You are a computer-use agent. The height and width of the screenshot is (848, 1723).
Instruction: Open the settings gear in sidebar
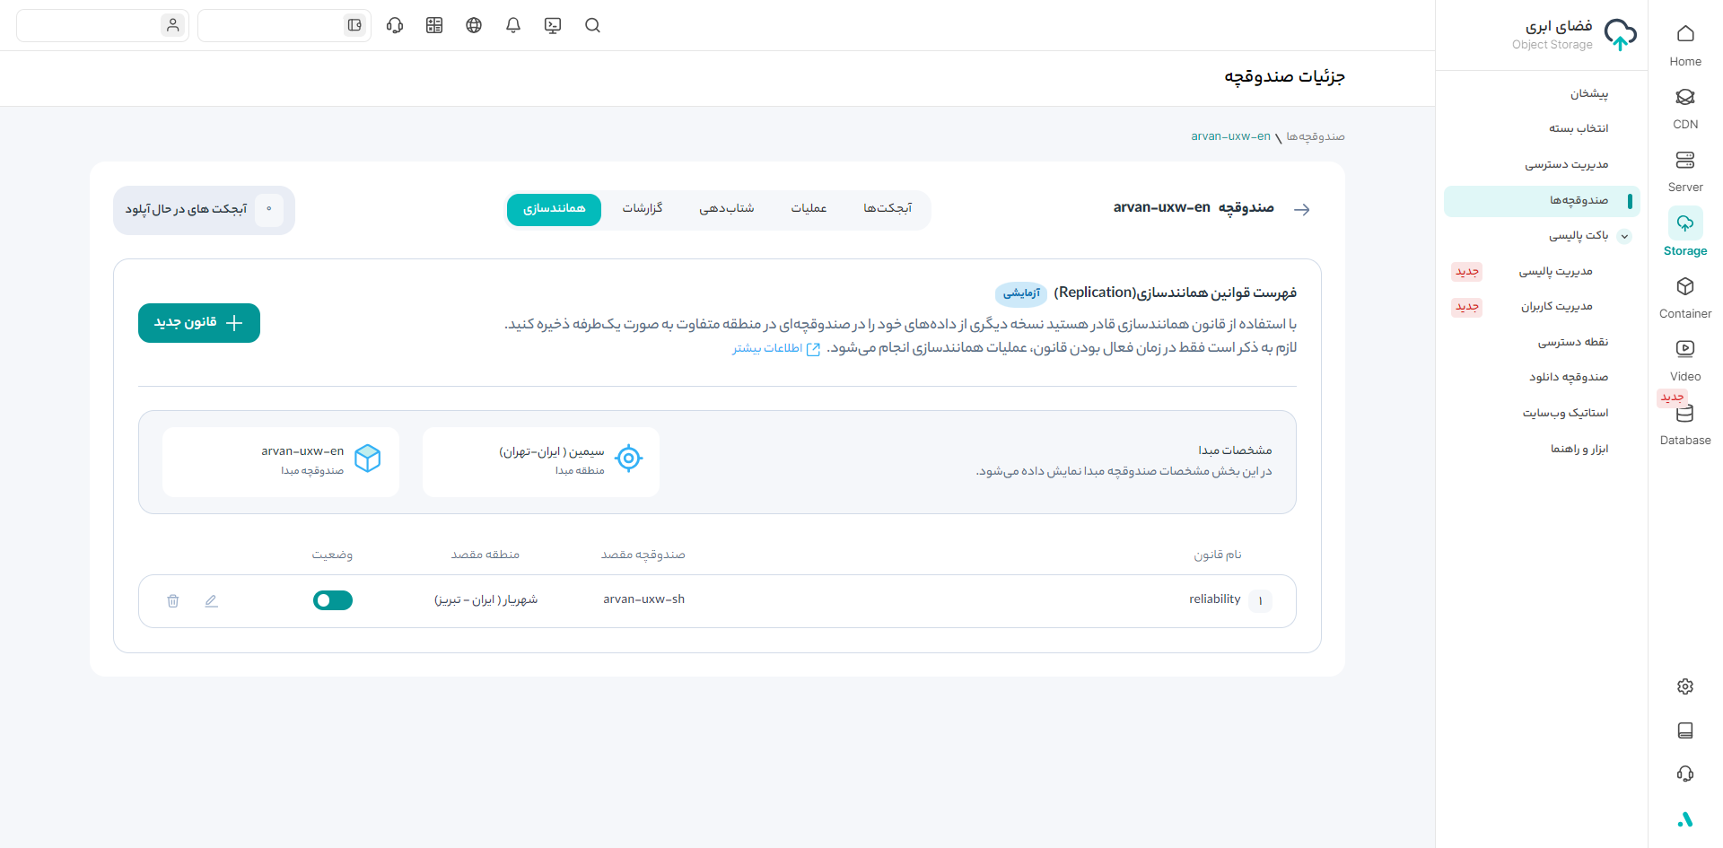[1684, 686]
